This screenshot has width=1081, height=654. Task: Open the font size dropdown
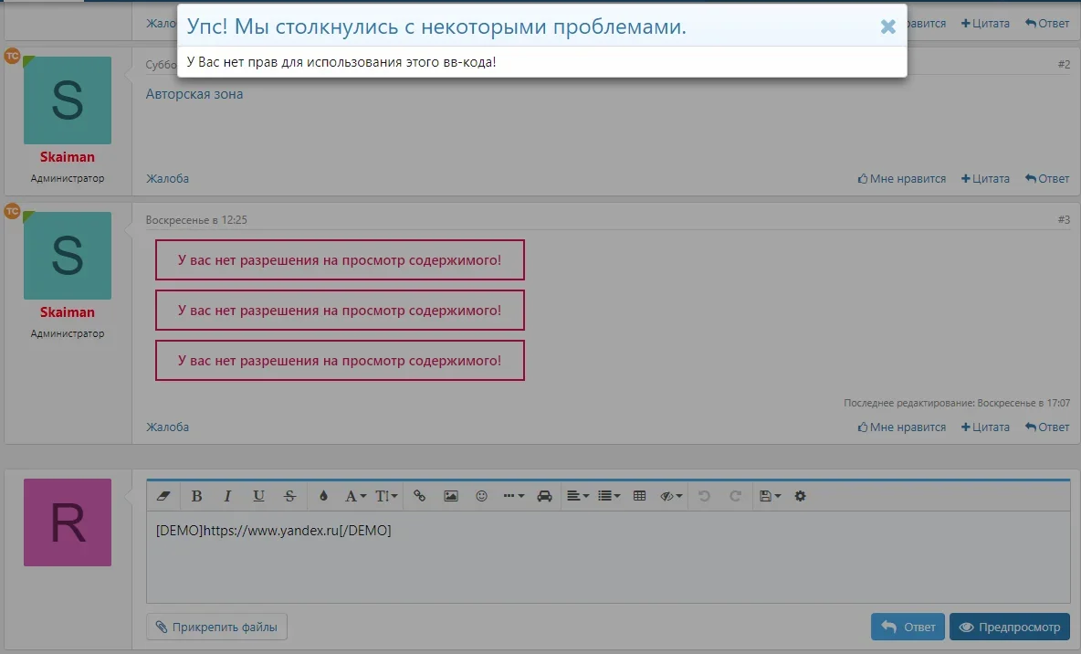pos(387,496)
